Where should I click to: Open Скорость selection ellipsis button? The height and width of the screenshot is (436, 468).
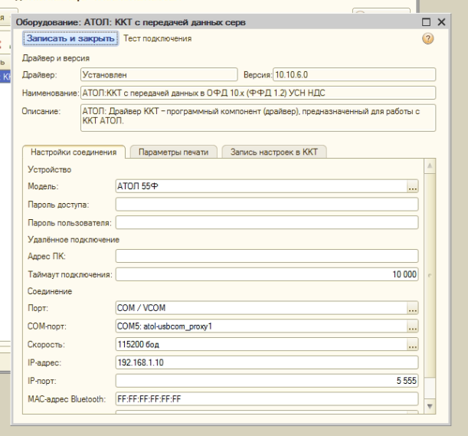pyautogui.click(x=413, y=345)
